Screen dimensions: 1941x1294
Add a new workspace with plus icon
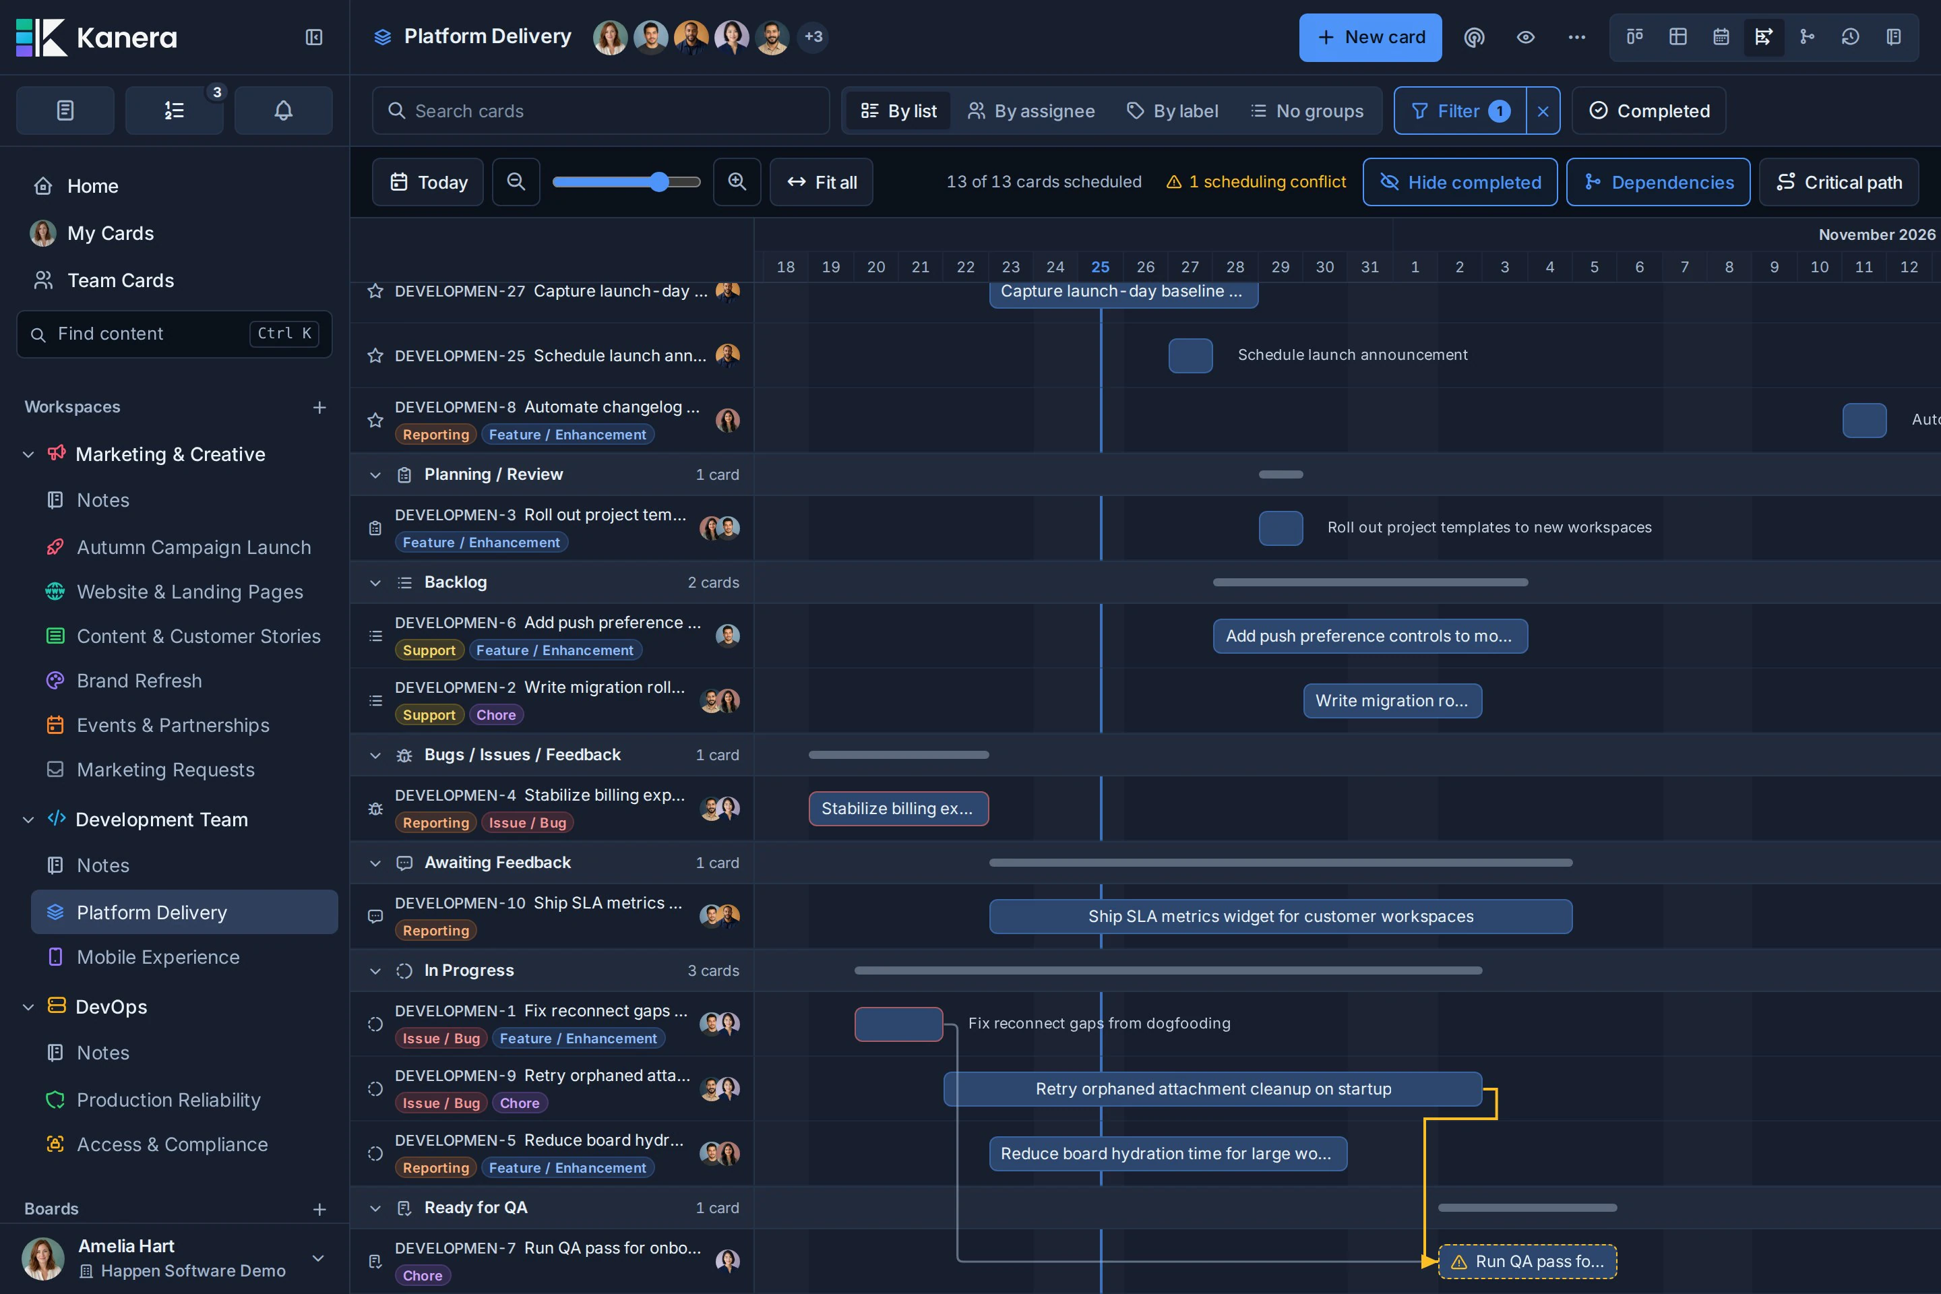(319, 408)
